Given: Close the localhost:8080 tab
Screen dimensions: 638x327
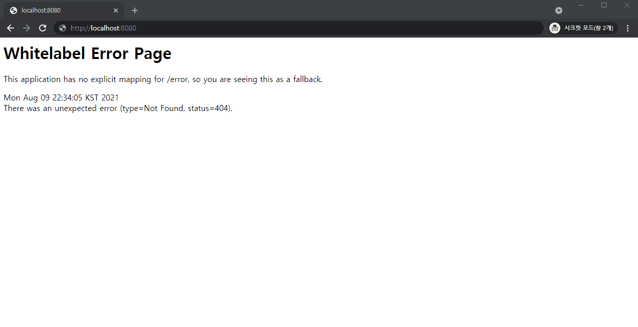Looking at the screenshot, I should coord(116,10).
